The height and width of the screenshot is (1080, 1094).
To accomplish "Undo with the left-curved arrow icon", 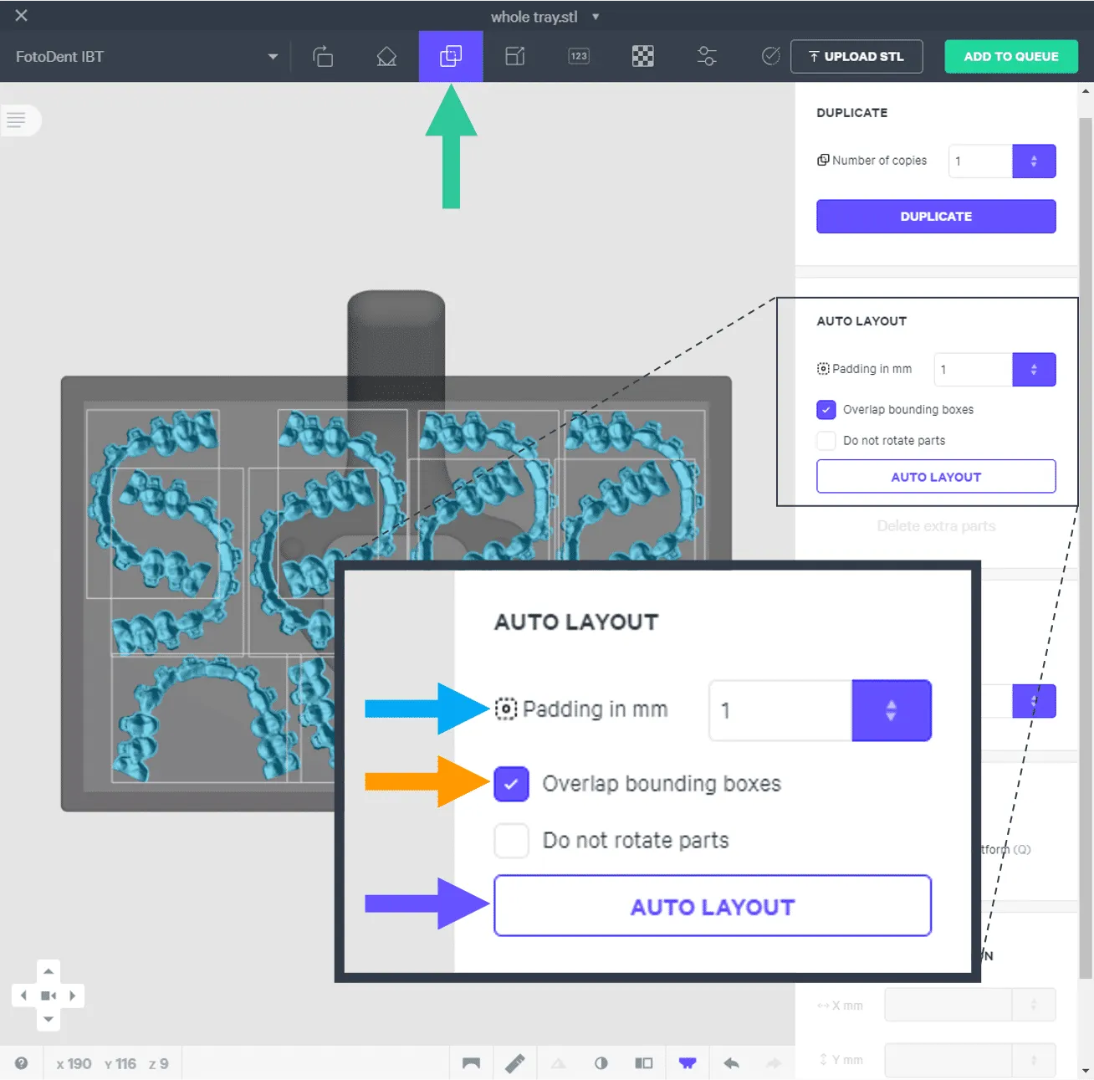I will 731,1063.
